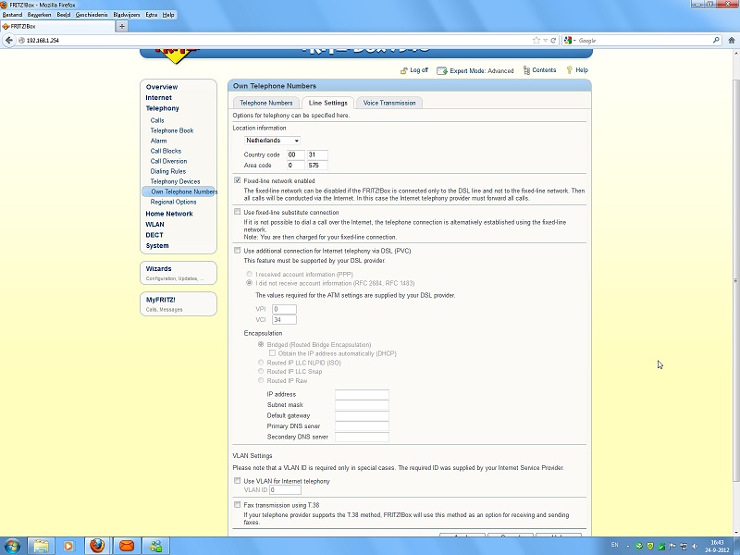
Task: Click the Area code field showing 575
Action: [x=317, y=166]
